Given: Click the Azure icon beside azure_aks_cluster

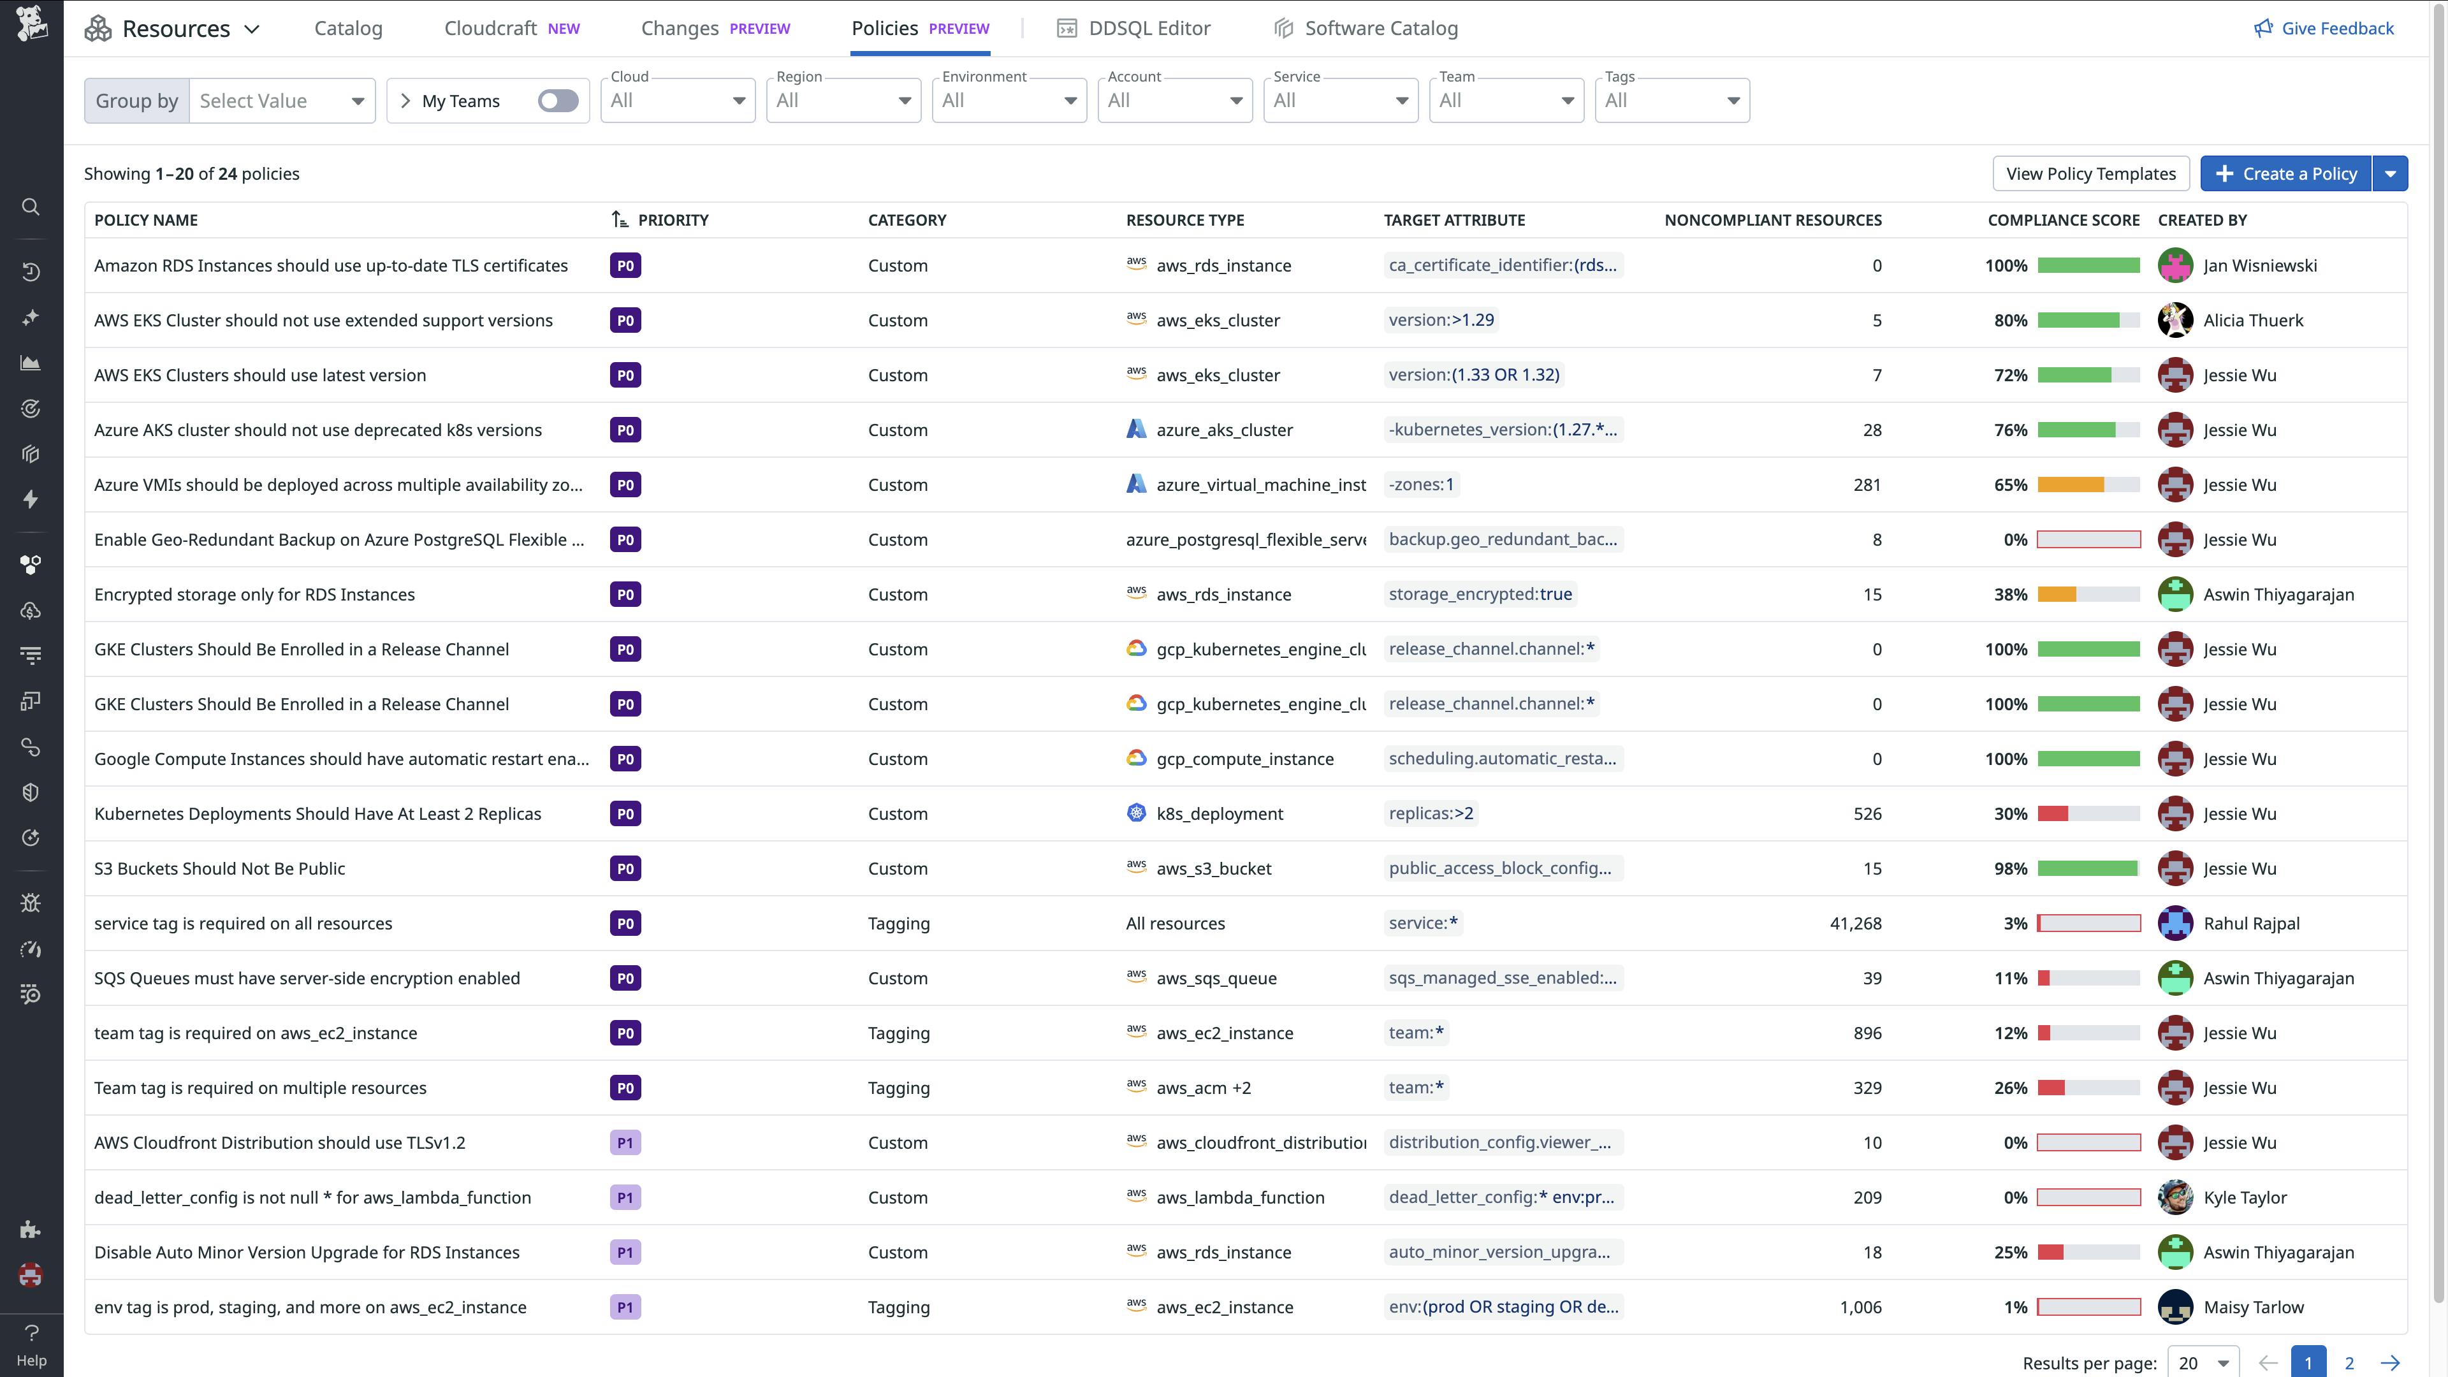Looking at the screenshot, I should click(1135, 428).
